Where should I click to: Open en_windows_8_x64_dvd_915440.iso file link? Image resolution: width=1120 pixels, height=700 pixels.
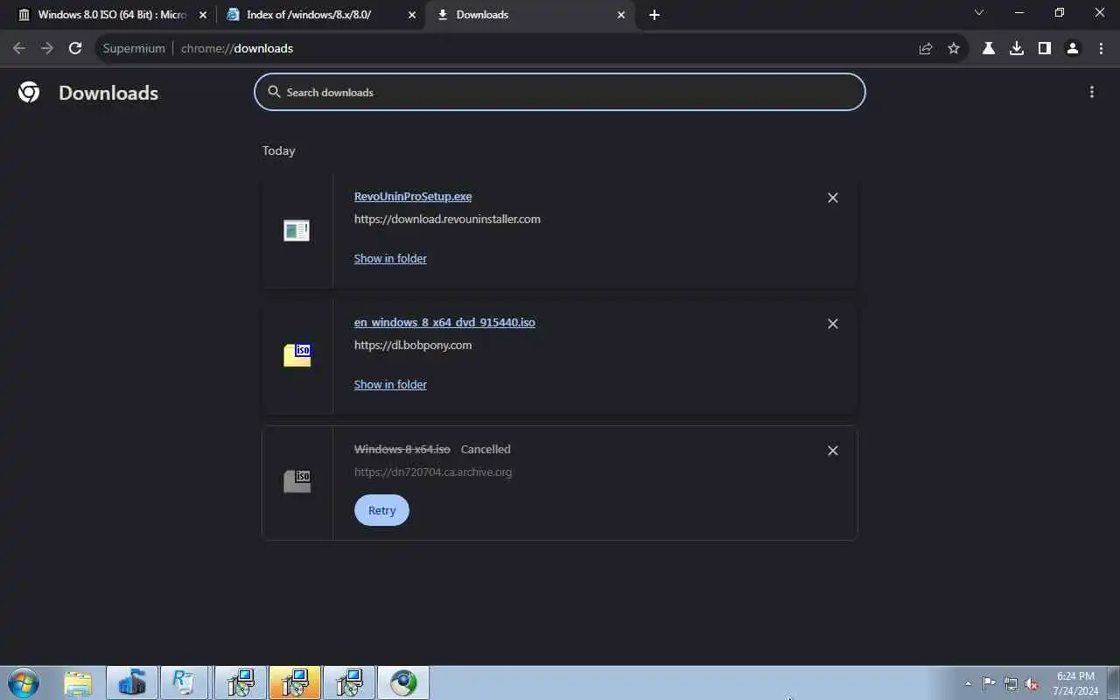coord(444,323)
